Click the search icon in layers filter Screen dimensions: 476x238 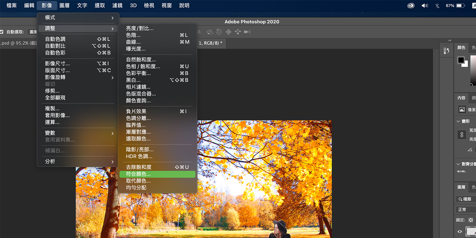(x=460, y=199)
